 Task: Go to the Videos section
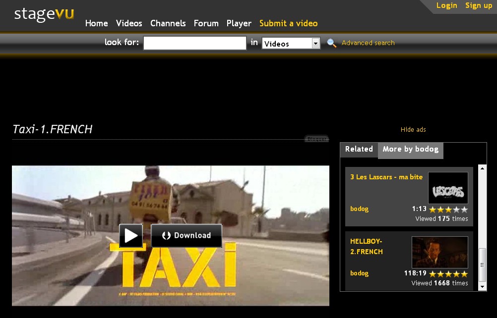pos(129,23)
